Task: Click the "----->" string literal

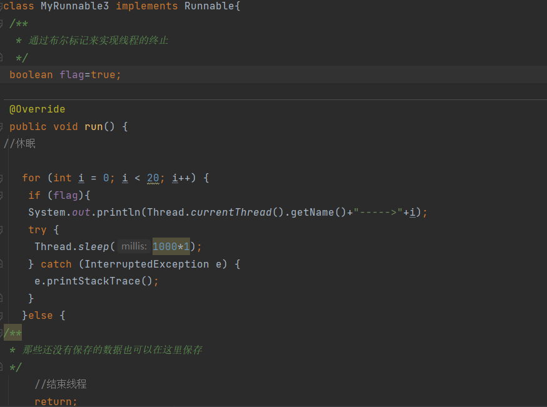Action: click(x=378, y=213)
